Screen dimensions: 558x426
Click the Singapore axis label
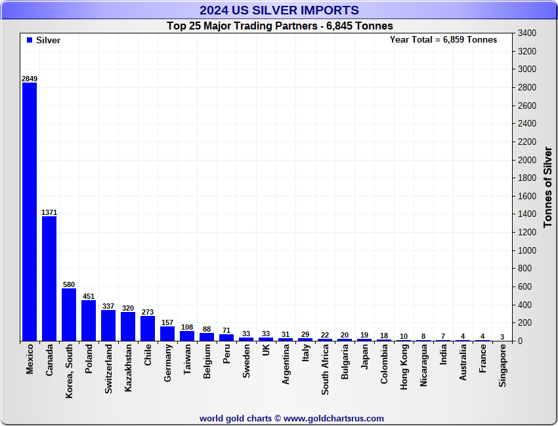(502, 366)
